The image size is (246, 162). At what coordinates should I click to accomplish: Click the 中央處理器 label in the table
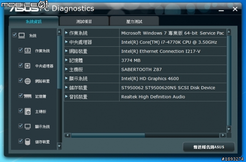click(x=80, y=42)
